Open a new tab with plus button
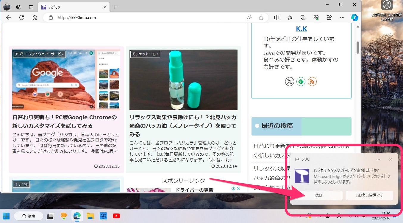403x223 pixels. click(115, 7)
